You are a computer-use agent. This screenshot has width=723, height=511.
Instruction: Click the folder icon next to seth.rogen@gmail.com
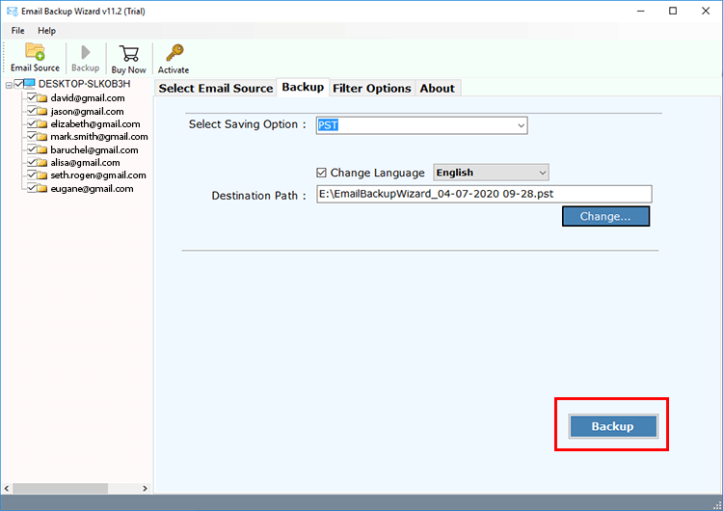pyautogui.click(x=42, y=175)
